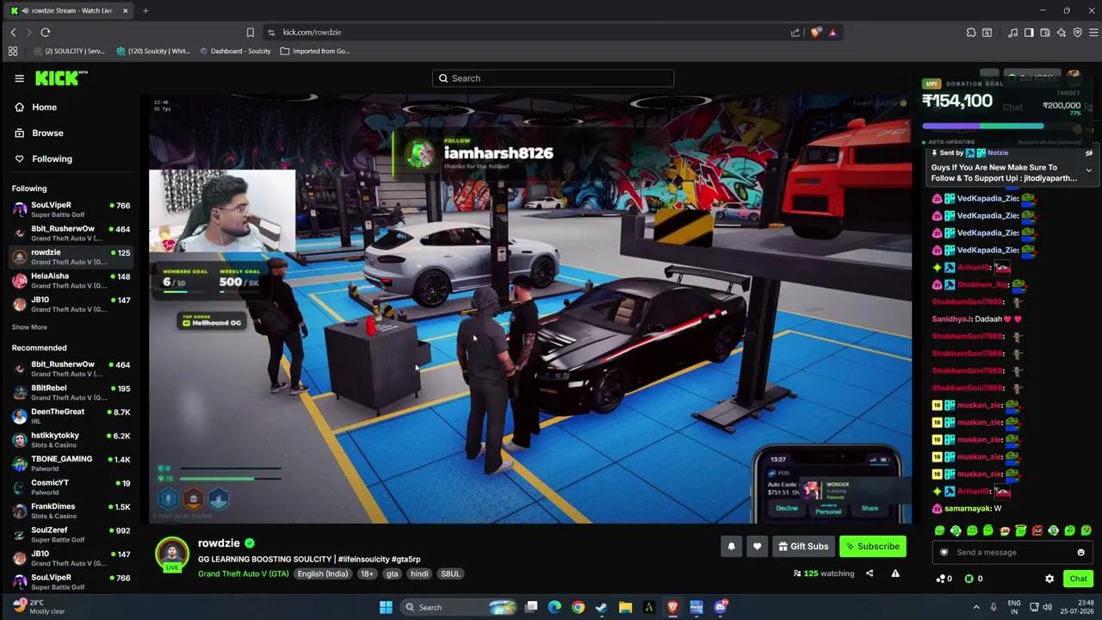Open the browser extensions puzzle icon

point(971,33)
